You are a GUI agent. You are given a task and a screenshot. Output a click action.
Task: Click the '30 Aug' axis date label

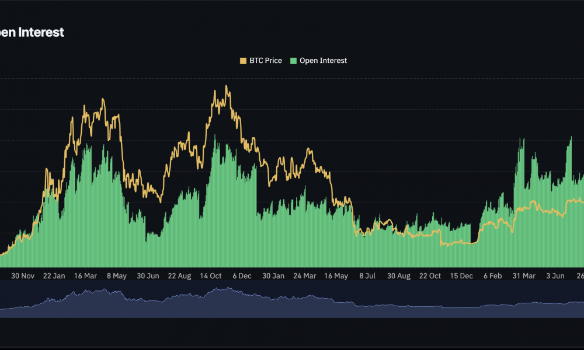click(398, 276)
